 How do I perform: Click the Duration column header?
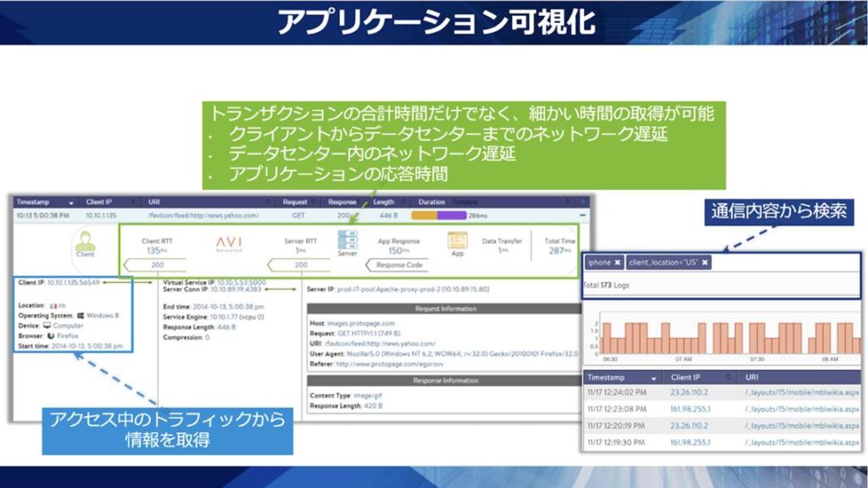(432, 202)
